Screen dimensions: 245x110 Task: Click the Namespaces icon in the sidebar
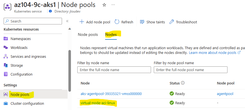(6, 39)
